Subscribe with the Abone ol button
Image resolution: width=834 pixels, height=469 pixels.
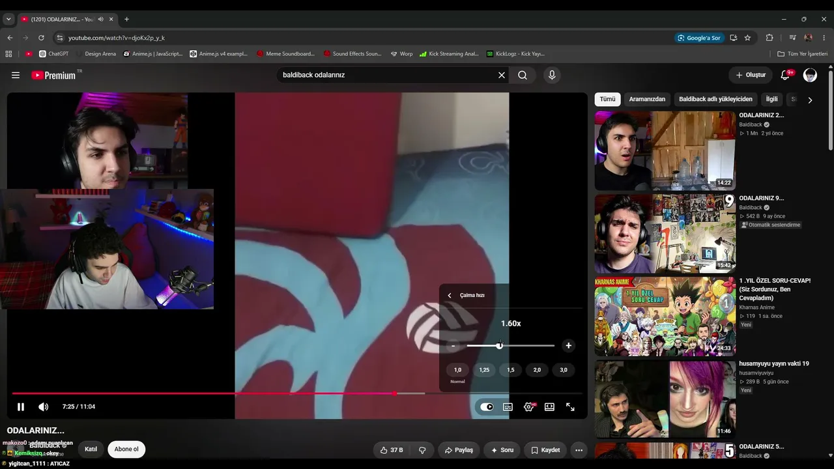(126, 449)
